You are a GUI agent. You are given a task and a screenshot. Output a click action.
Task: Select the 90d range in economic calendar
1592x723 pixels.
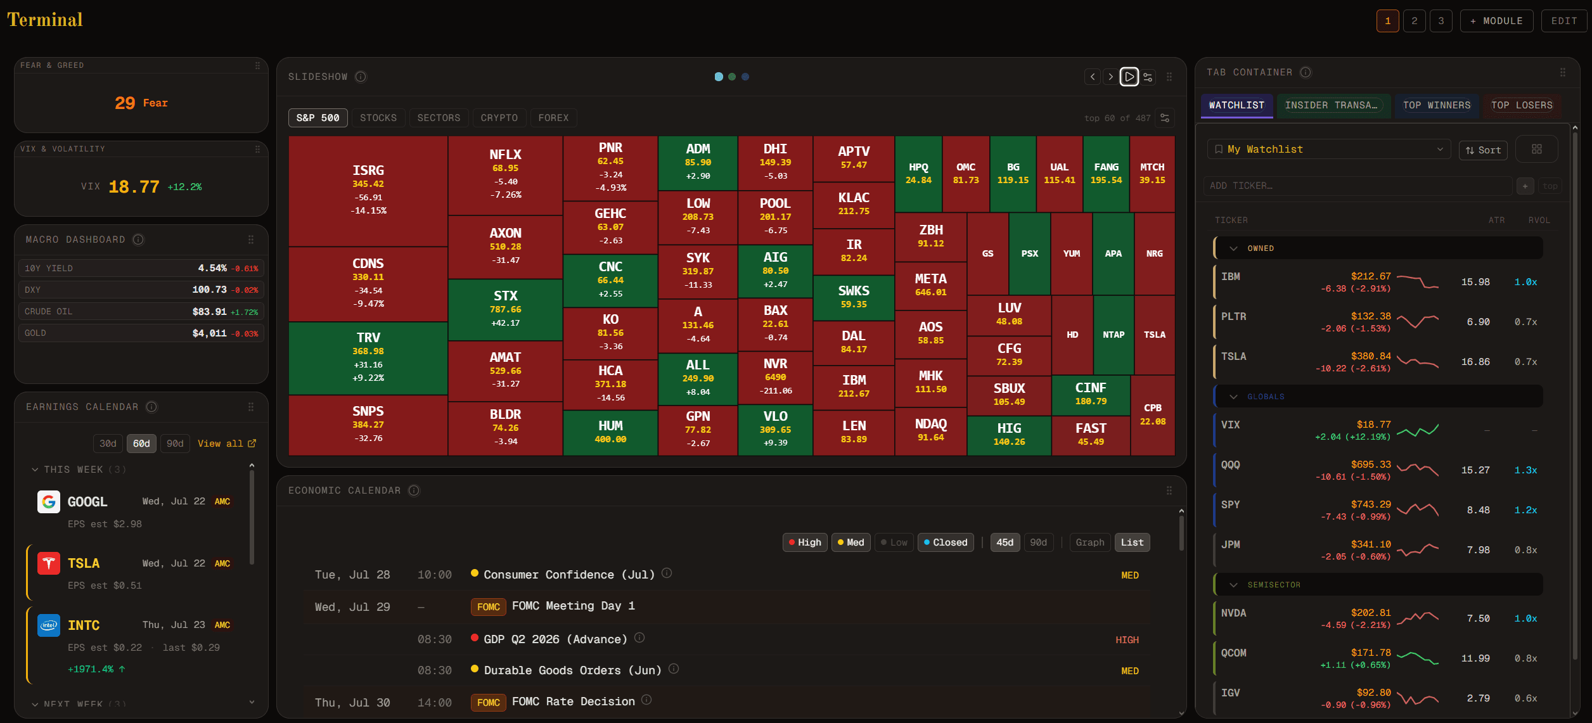(x=1039, y=542)
